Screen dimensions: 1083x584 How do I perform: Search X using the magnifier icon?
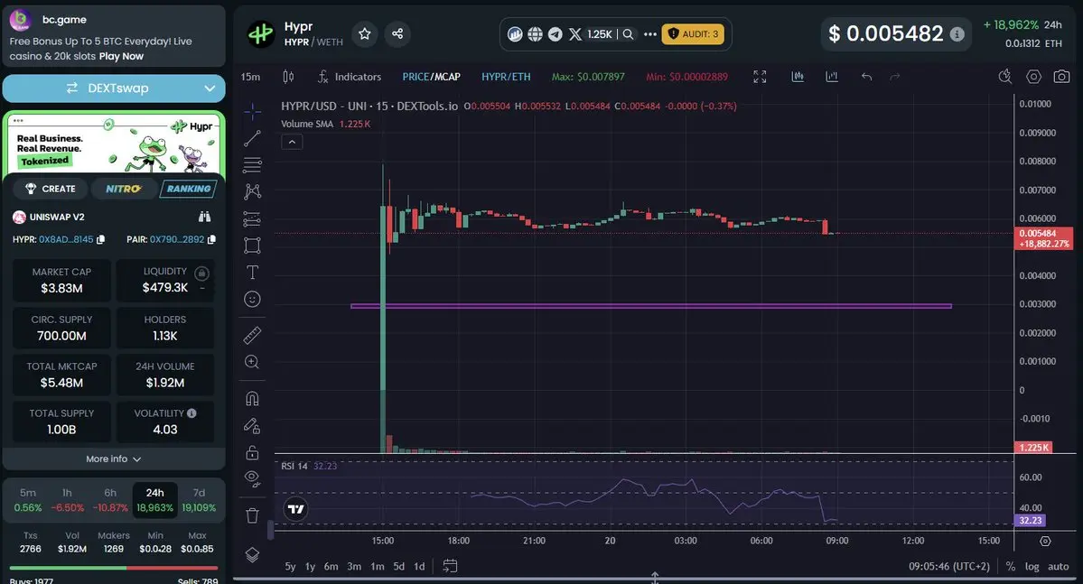click(x=628, y=33)
